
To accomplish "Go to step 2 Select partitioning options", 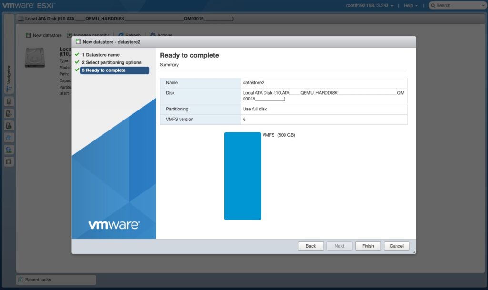I will pos(112,62).
